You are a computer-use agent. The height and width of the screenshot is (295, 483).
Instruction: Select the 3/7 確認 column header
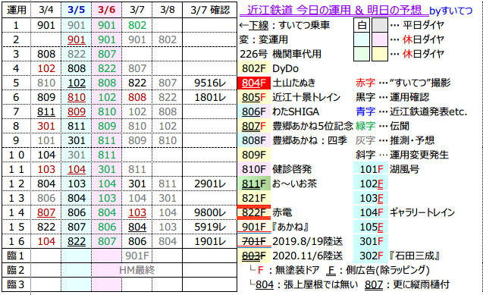(x=210, y=10)
